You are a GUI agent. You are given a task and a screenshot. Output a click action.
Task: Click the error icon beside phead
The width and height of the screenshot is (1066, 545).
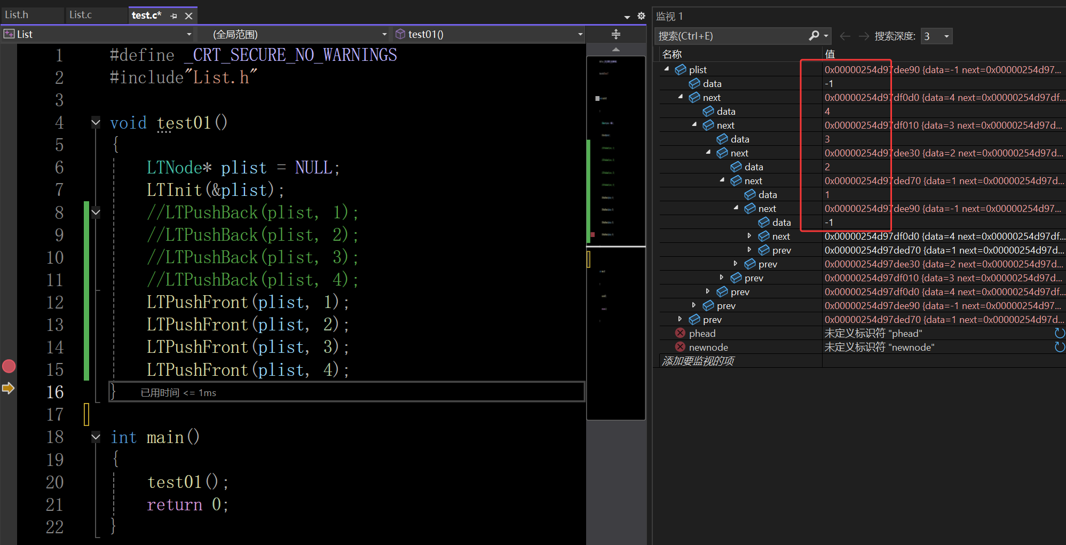(680, 333)
